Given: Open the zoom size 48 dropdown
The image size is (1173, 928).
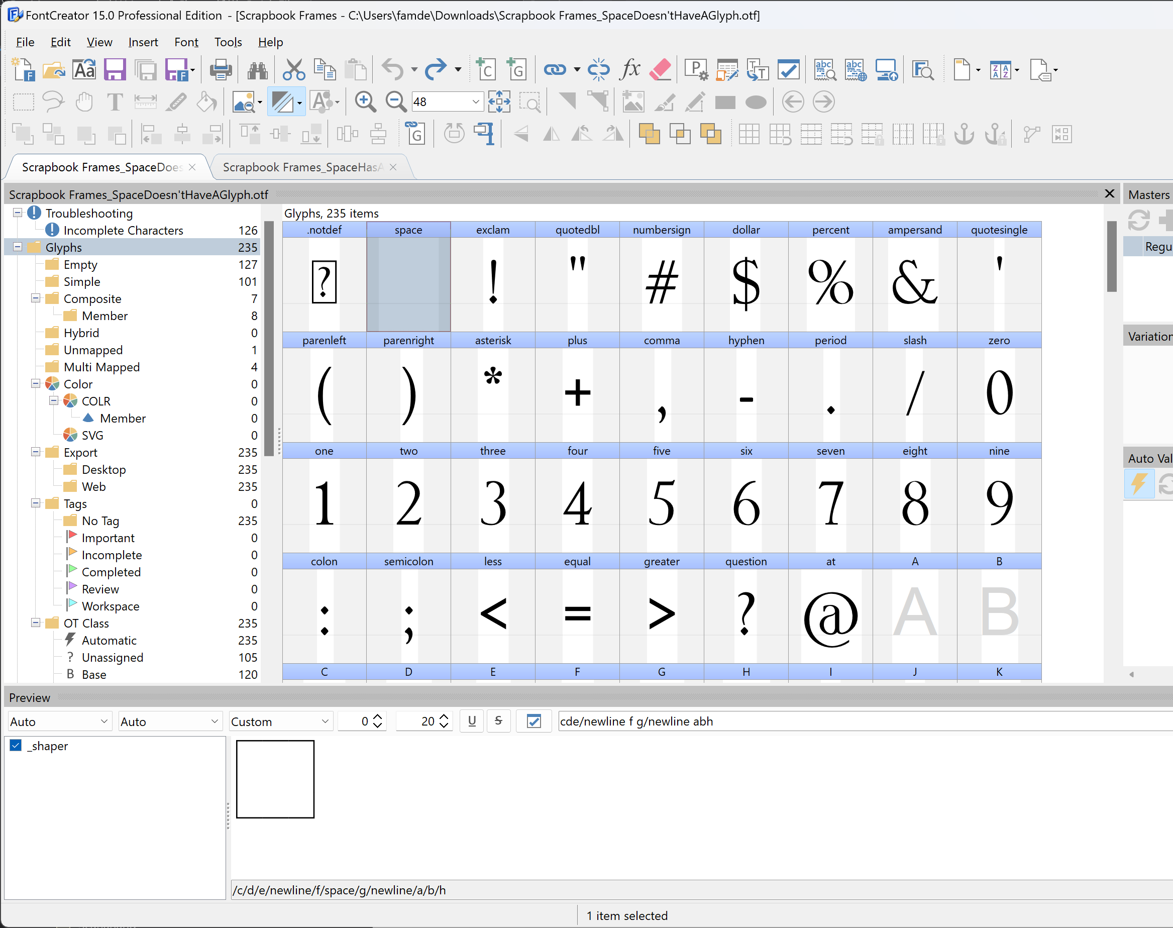Looking at the screenshot, I should [x=475, y=101].
